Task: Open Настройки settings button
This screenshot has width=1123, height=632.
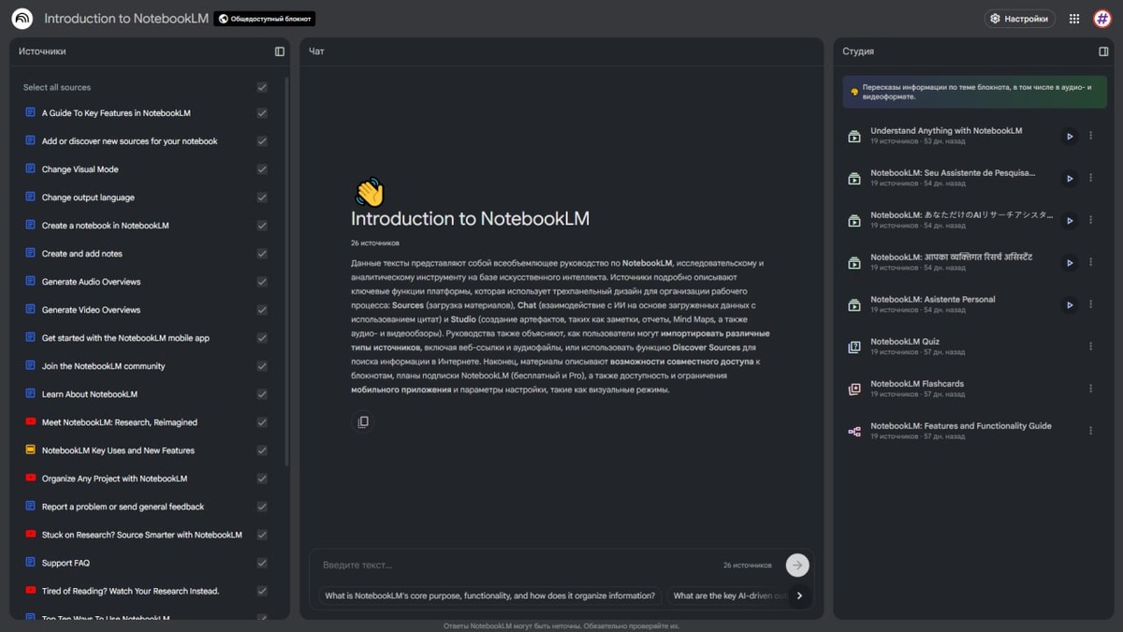Action: [1019, 19]
